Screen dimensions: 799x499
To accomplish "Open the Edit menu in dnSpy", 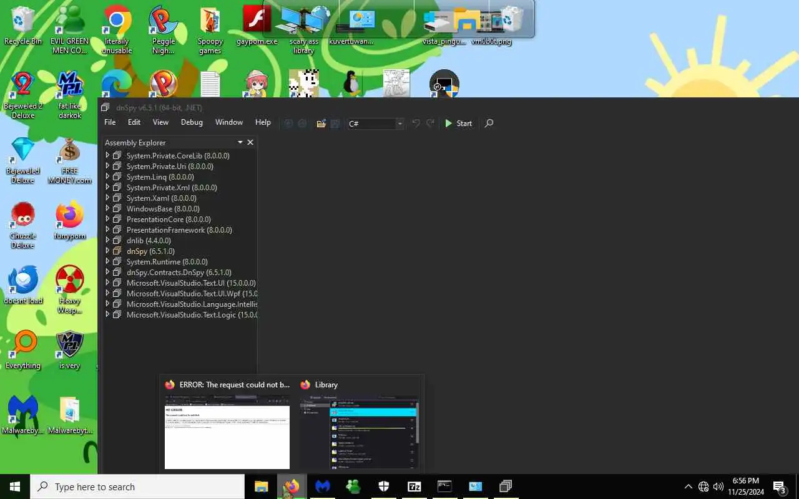I will point(134,123).
